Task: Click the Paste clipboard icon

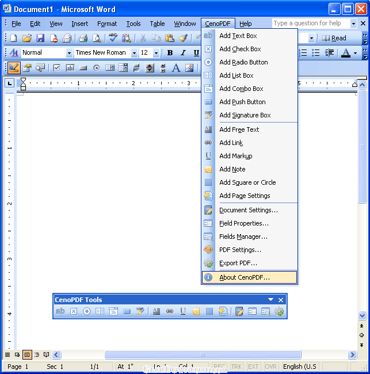Action: click(x=169, y=38)
